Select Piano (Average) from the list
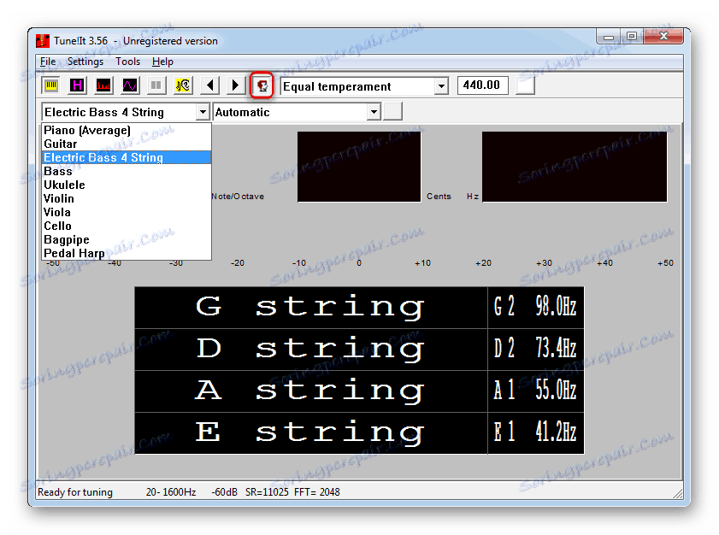Viewport: 719px width, 535px height. pos(127,130)
